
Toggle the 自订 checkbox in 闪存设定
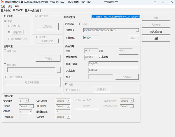[80, 24]
